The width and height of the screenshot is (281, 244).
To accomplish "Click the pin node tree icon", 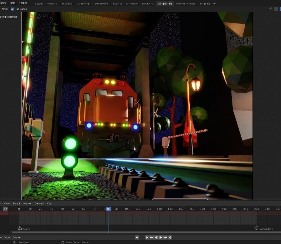I will click(x=270, y=9).
